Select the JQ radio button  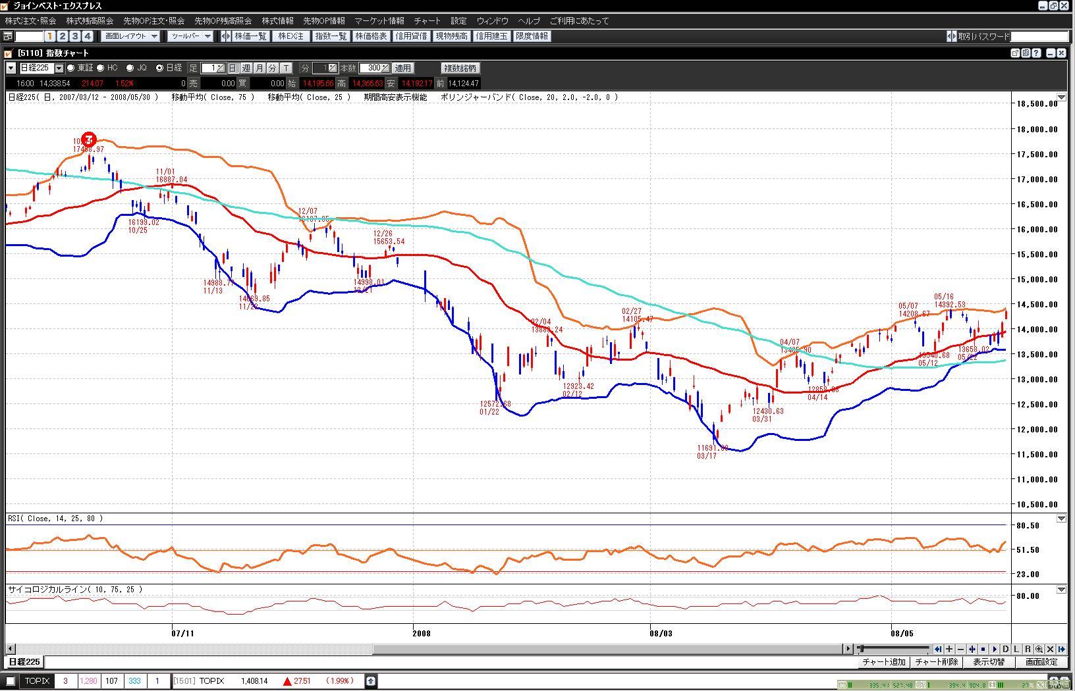pos(130,68)
